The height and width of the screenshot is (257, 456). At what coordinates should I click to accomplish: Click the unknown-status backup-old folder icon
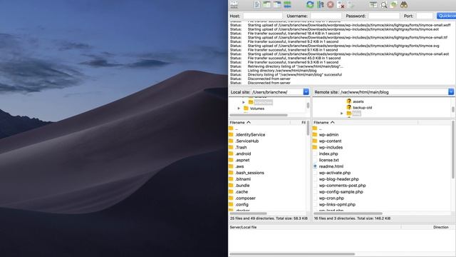click(x=349, y=107)
